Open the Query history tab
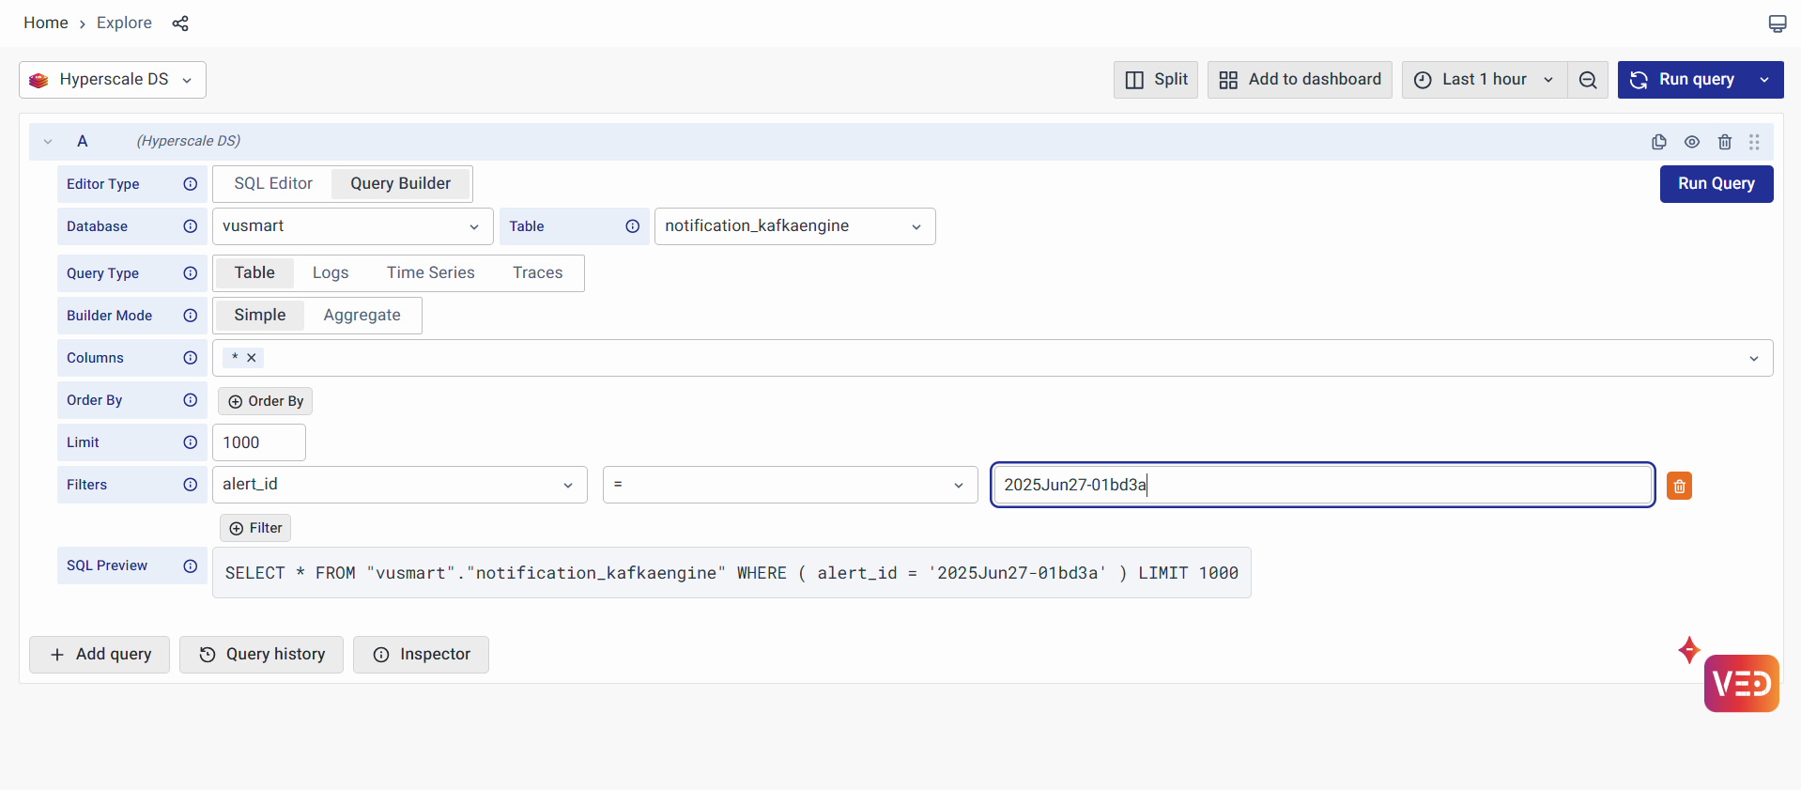Viewport: 1801px width, 790px height. click(261, 655)
